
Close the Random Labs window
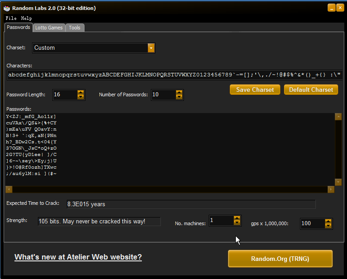[x=340, y=8]
